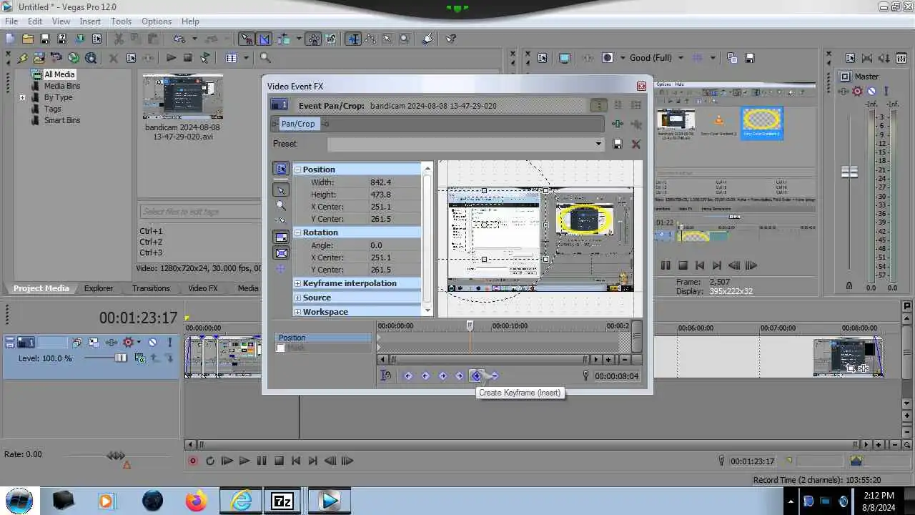Screen dimensions: 915x515
Task: Select the Position keyframe row
Action: [324, 338]
